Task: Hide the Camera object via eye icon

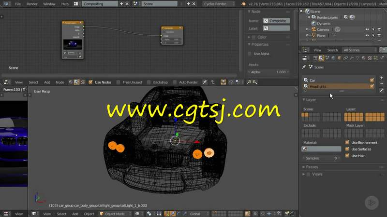Action: pos(367,29)
